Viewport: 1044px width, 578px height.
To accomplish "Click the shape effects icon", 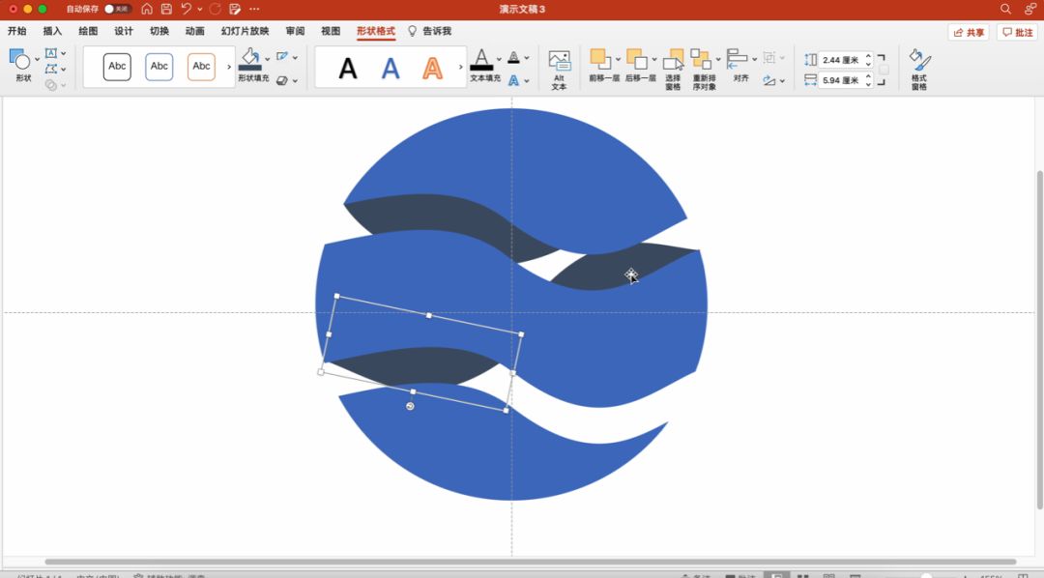I will tap(282, 80).
